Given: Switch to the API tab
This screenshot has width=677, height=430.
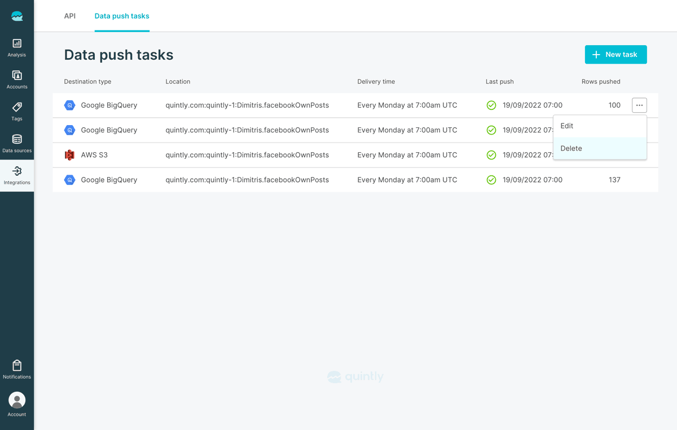Looking at the screenshot, I should (x=70, y=16).
